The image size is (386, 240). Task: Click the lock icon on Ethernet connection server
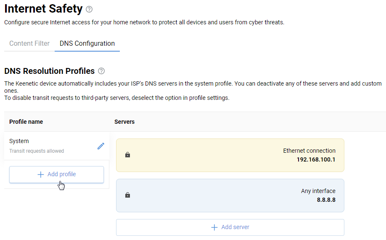[x=128, y=155]
